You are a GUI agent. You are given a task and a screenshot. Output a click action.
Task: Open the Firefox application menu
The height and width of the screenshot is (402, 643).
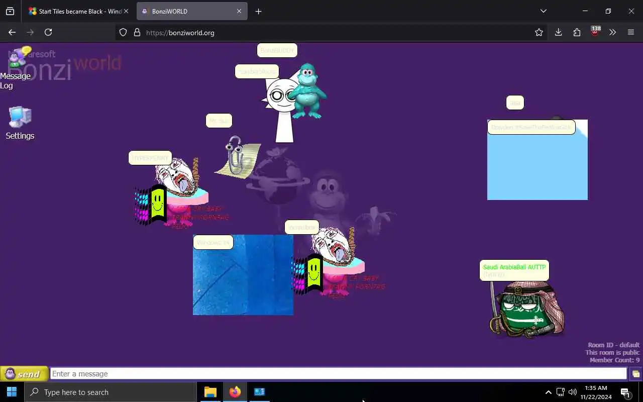click(x=631, y=32)
